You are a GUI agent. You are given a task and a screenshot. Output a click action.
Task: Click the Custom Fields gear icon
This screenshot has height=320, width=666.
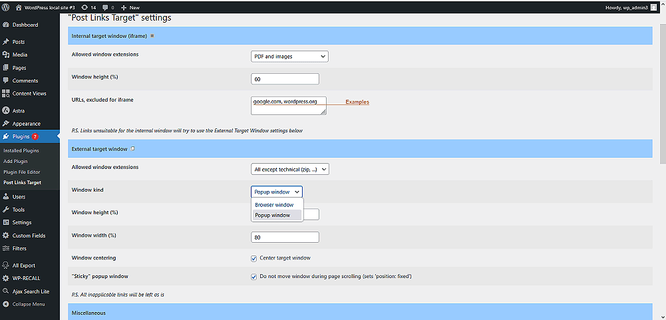[x=6, y=236]
